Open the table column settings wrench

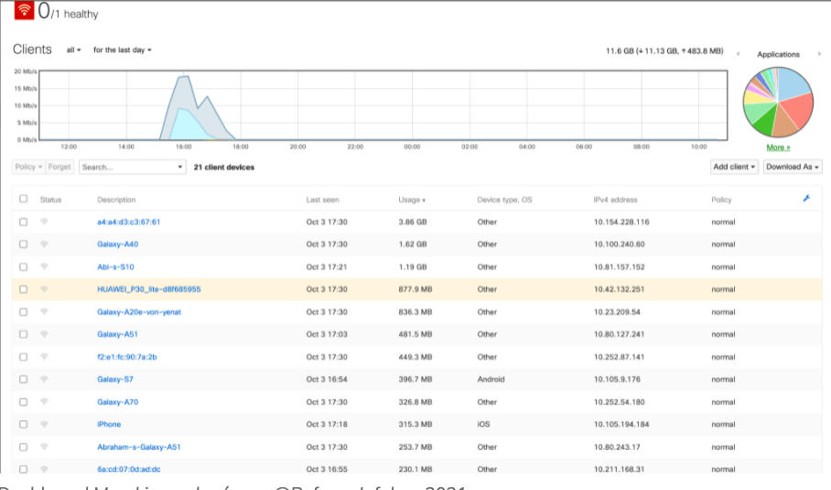pyautogui.click(x=806, y=199)
